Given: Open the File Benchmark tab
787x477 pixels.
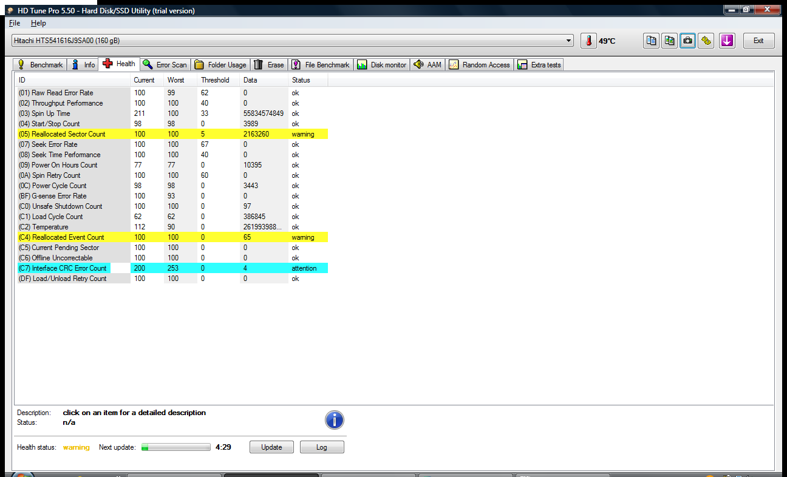Looking at the screenshot, I should click(321, 64).
